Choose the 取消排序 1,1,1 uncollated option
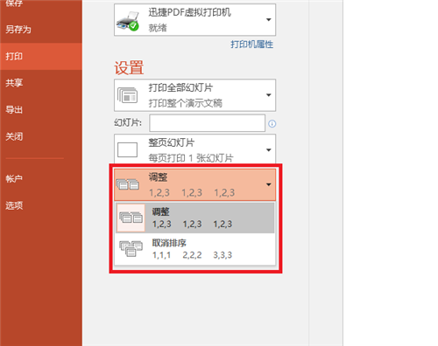Screen dimensions: 438x346 pyautogui.click(x=195, y=249)
